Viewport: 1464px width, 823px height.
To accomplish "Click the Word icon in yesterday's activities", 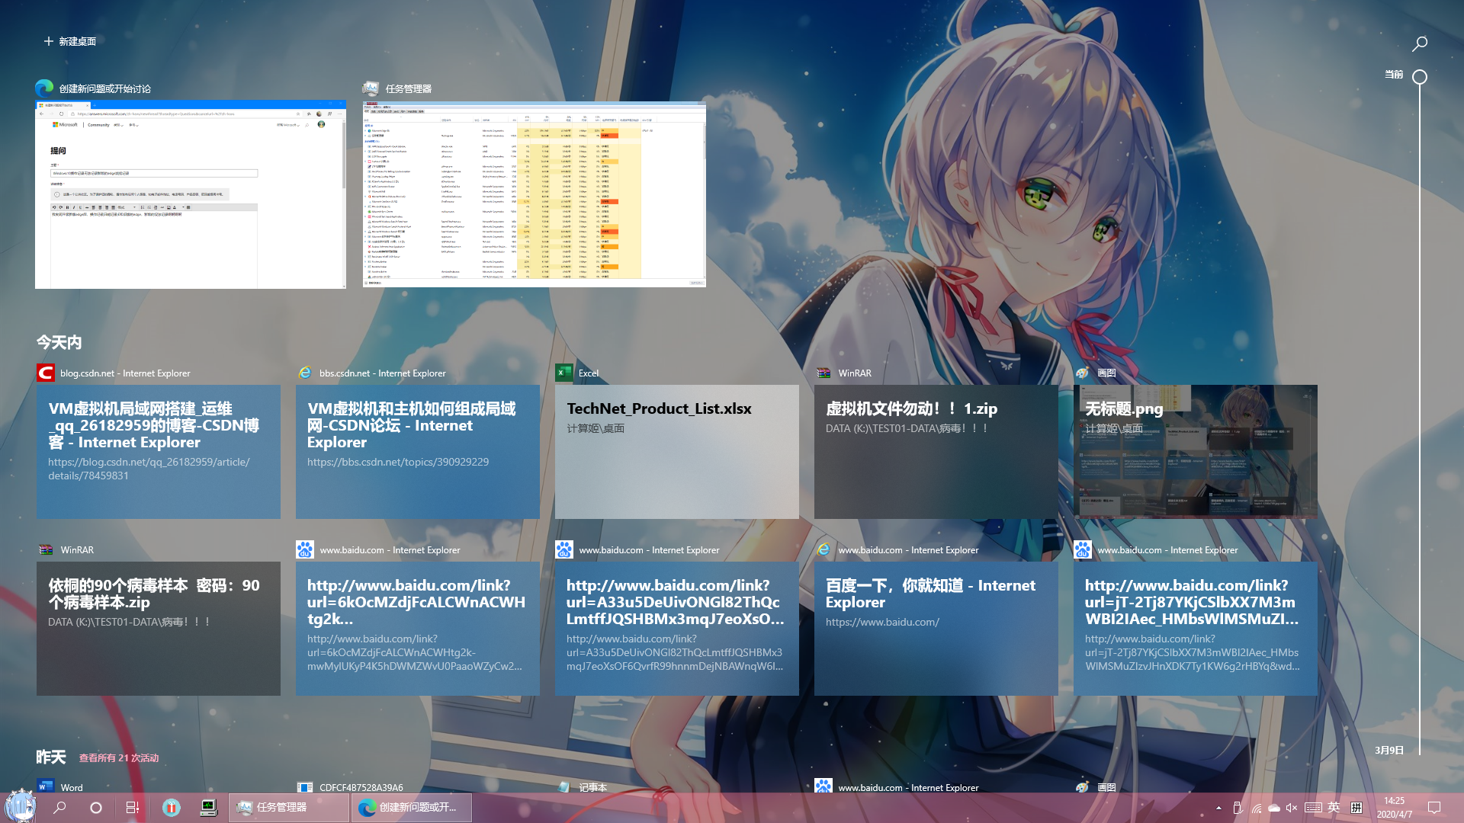I will coord(46,786).
